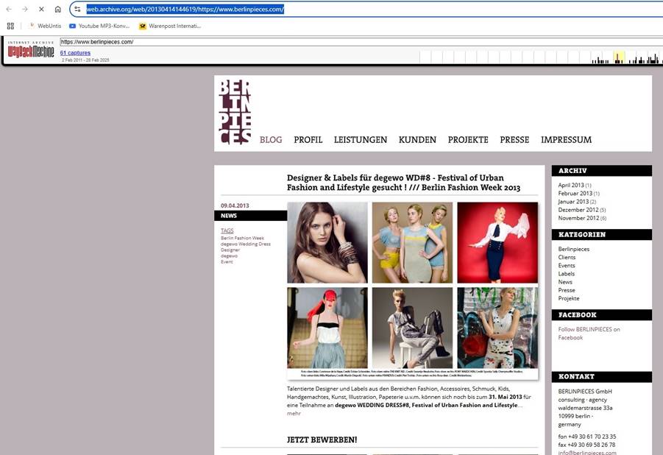Select the Events category
Viewport: 663px width, 455px height.
pos(567,265)
